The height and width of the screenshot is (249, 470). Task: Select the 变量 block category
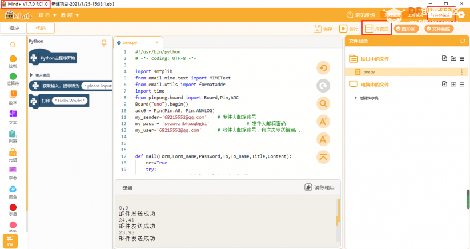click(13, 210)
